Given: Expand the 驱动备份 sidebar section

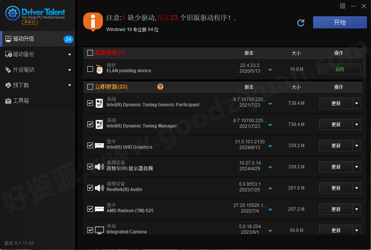Looking at the screenshot, I should (x=70, y=54).
